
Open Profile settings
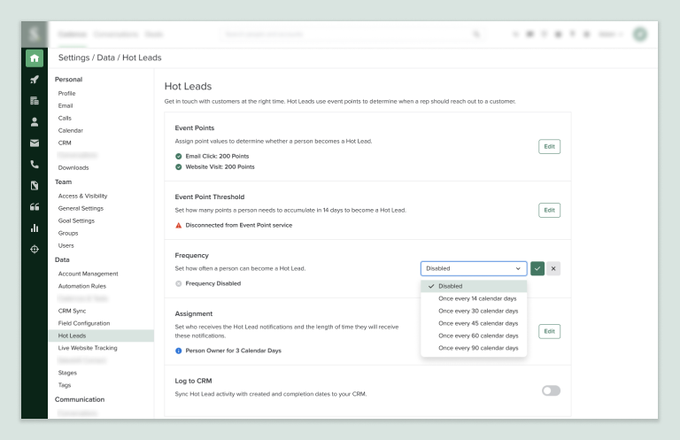(x=66, y=93)
